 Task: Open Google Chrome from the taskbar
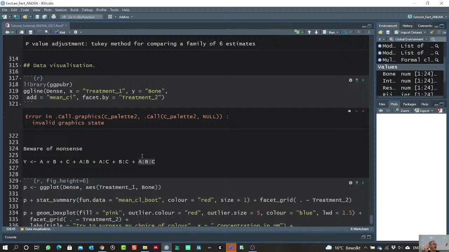102,247
